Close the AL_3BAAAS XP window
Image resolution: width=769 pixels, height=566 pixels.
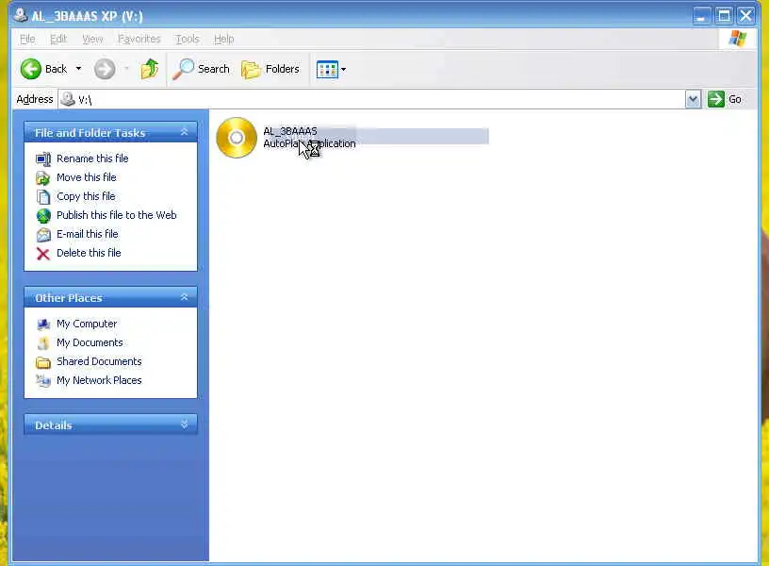coord(746,16)
